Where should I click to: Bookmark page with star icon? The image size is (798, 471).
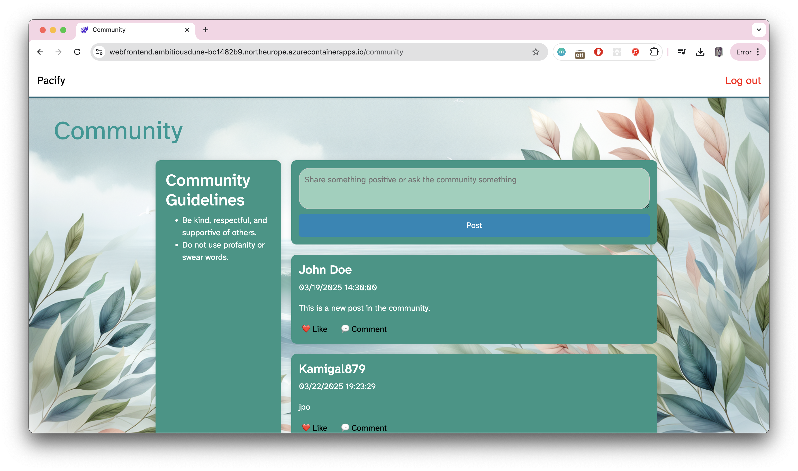tap(536, 52)
